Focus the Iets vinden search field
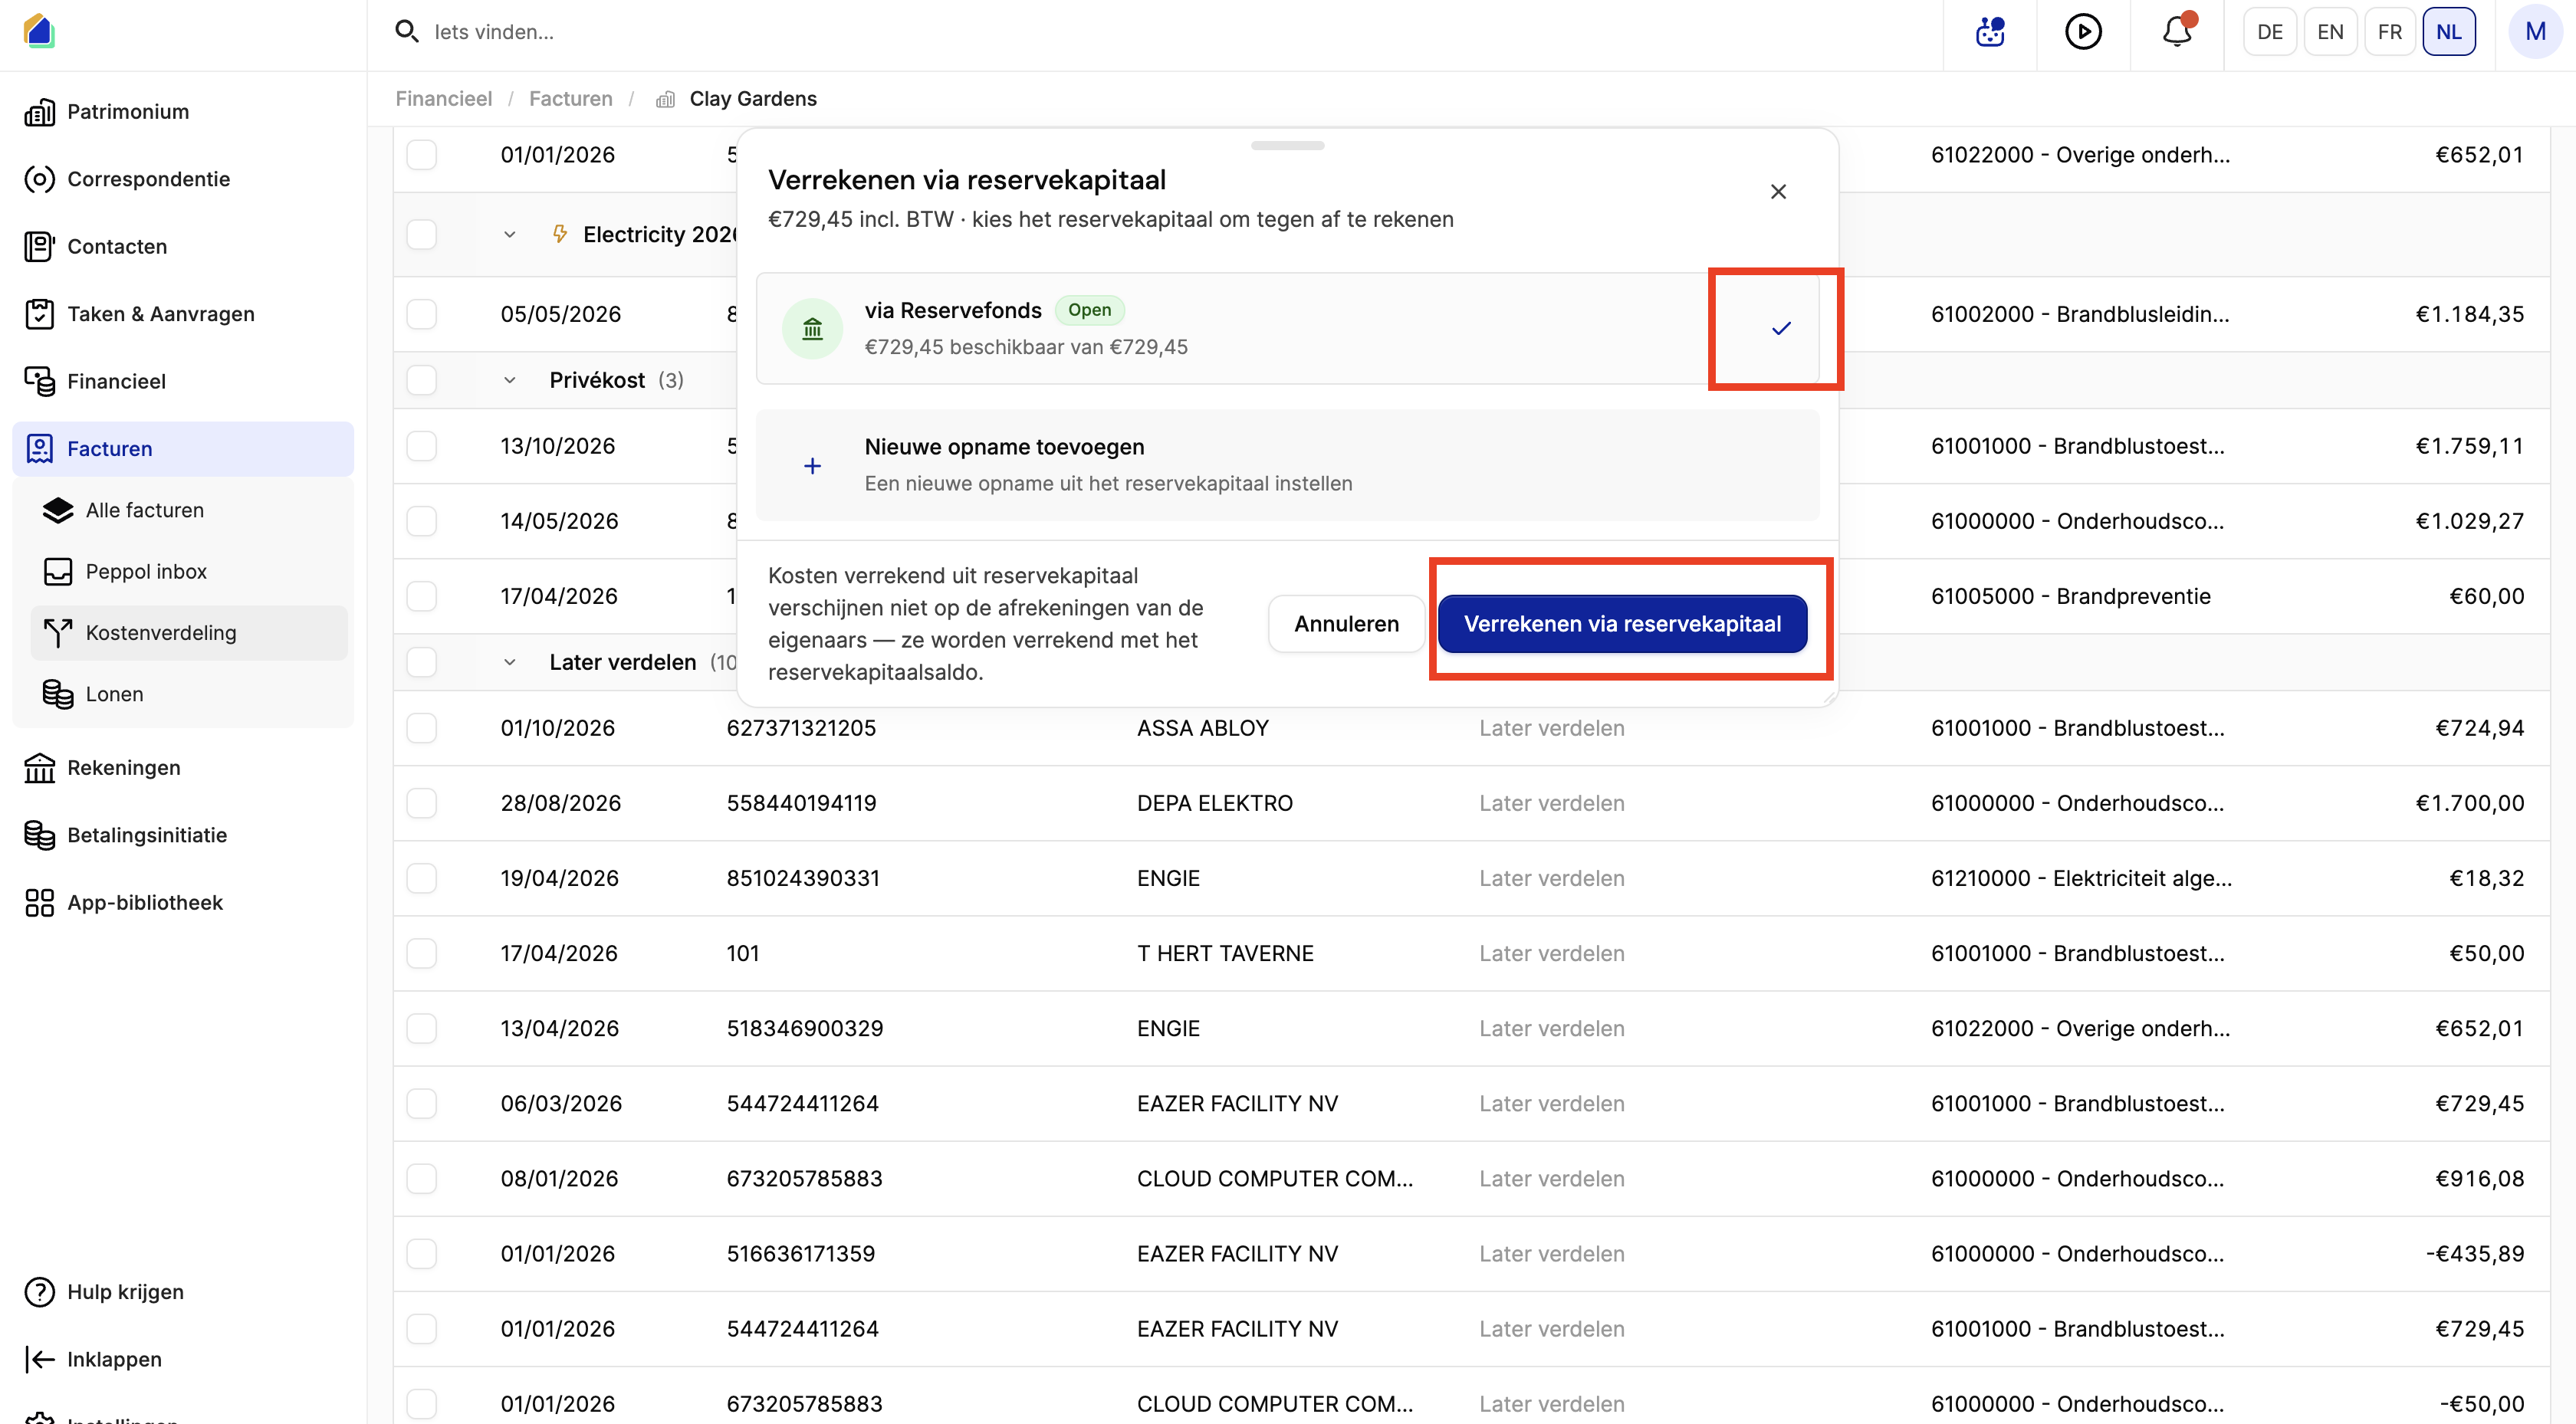 point(1160,32)
